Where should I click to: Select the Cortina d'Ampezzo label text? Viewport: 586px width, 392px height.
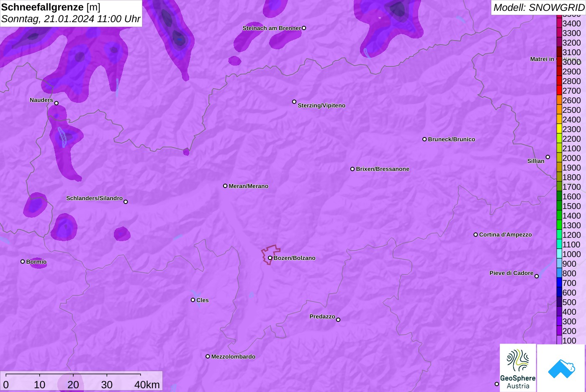506,234
